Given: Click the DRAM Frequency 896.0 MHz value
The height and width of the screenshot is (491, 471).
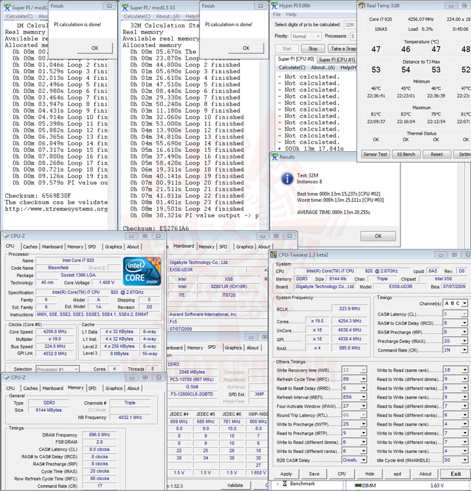Looking at the screenshot, I should coord(99,435).
